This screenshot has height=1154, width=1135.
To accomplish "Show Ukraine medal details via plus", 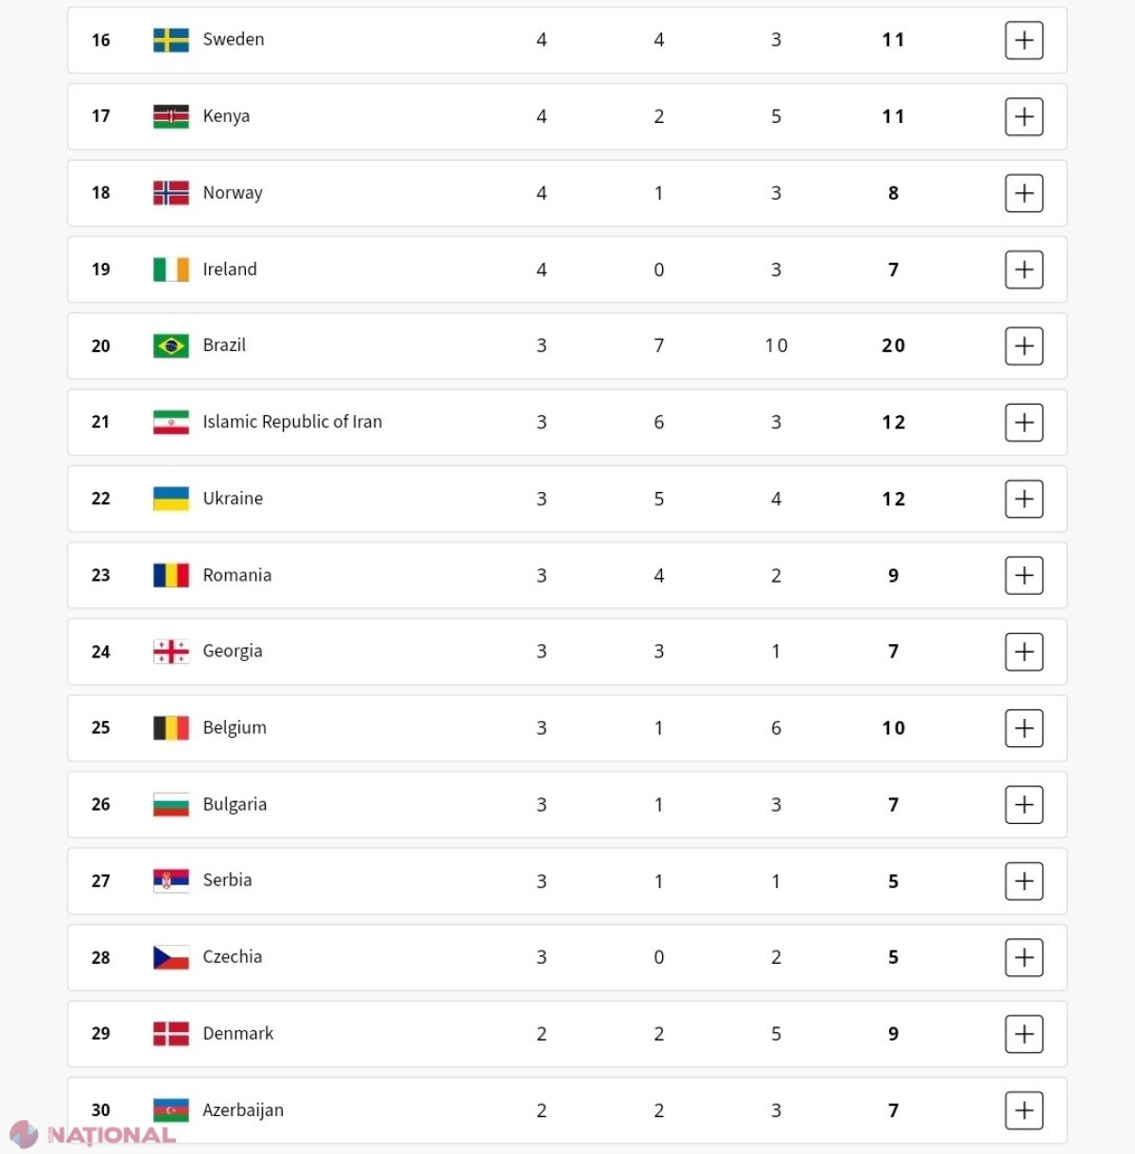I will (1023, 498).
